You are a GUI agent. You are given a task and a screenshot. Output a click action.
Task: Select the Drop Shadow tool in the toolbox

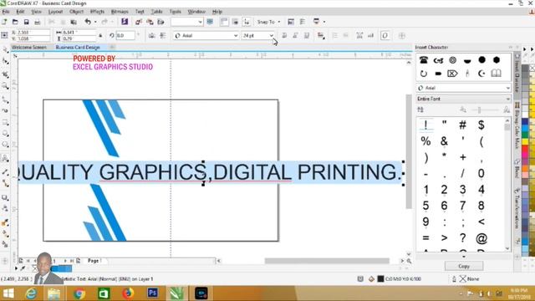coord(5,197)
